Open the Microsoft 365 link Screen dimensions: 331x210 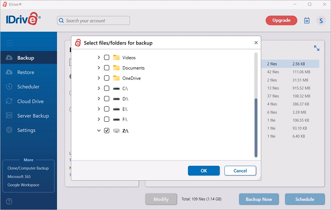(19, 177)
